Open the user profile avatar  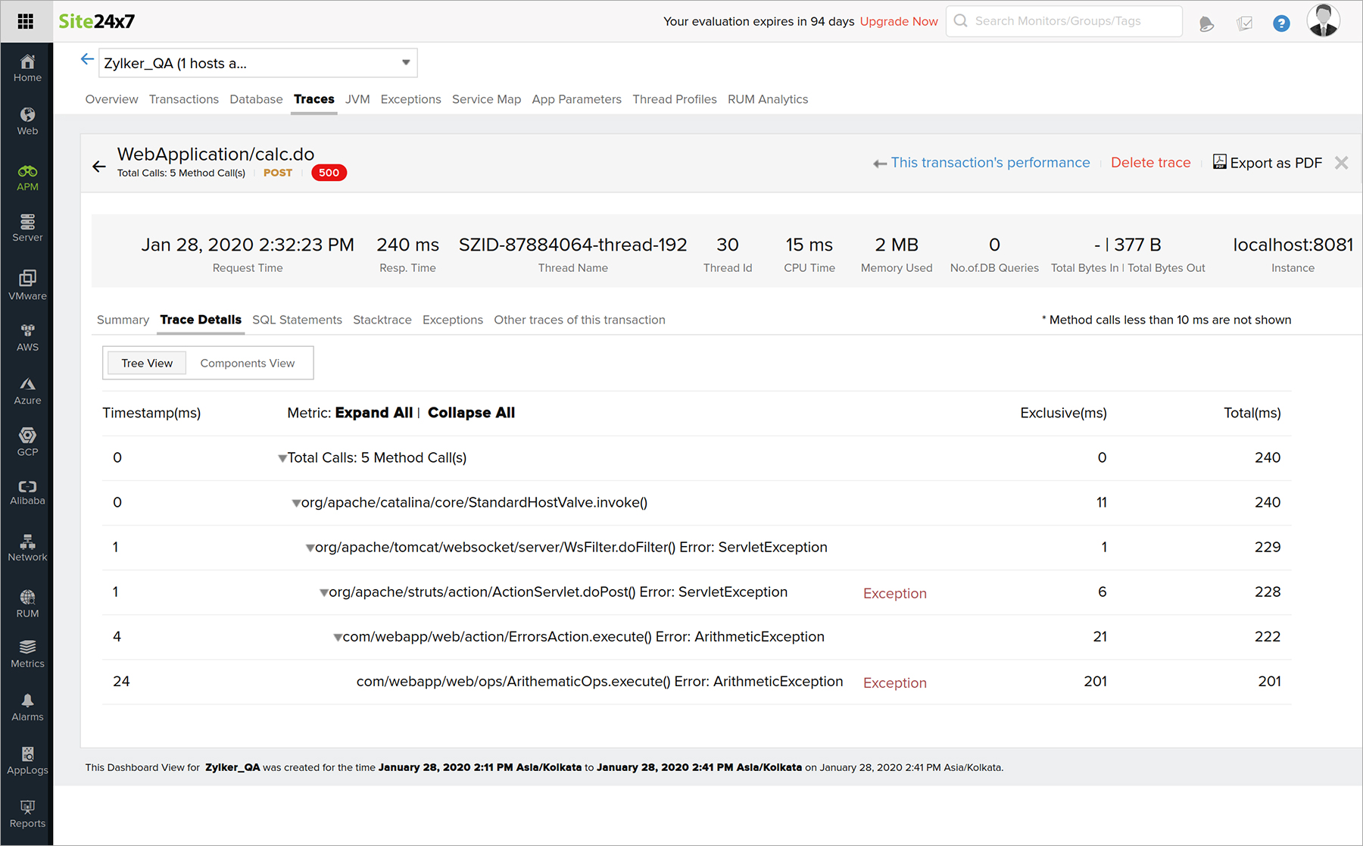(x=1324, y=20)
